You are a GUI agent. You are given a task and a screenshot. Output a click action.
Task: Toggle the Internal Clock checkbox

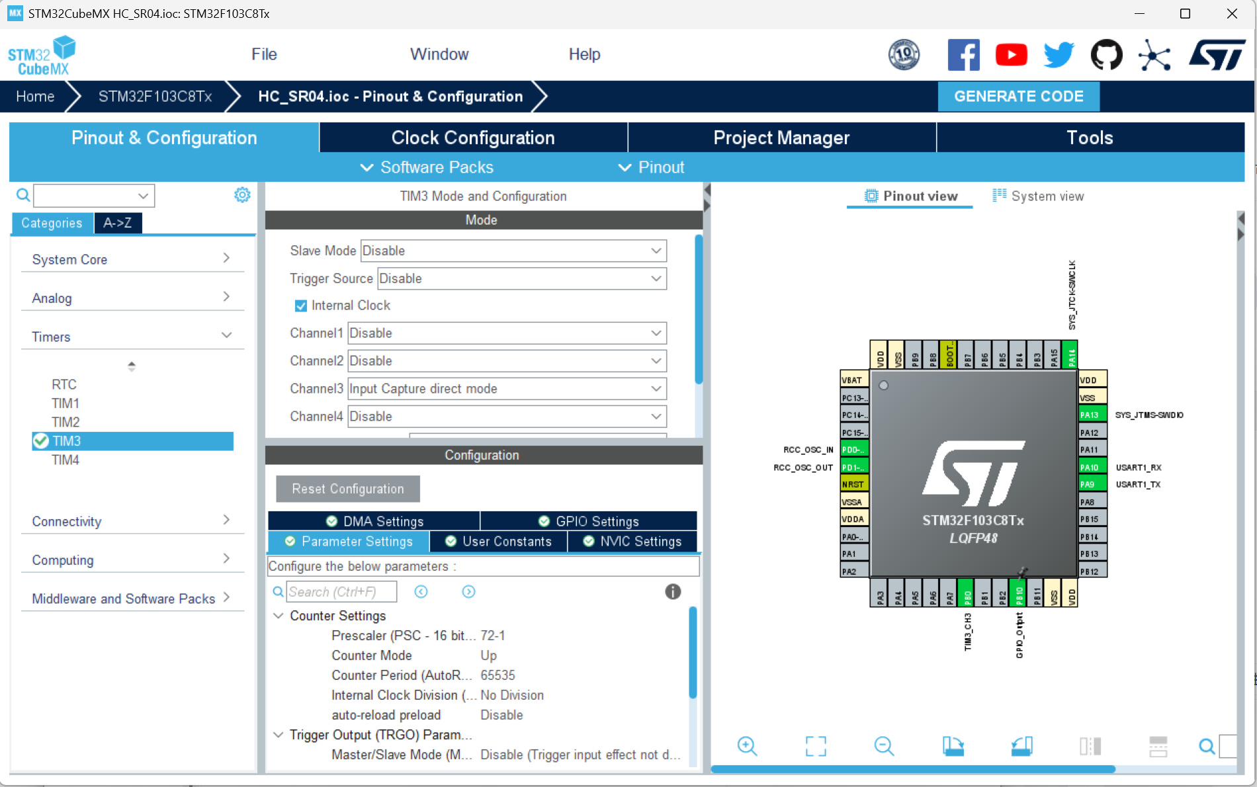301,306
